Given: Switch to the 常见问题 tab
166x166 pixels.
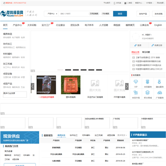Looking at the screenshot, I should [x=146, y=52].
